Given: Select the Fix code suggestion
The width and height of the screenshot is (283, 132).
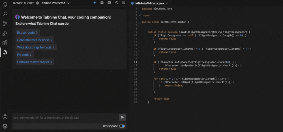Looking at the screenshot, I should (24, 55).
